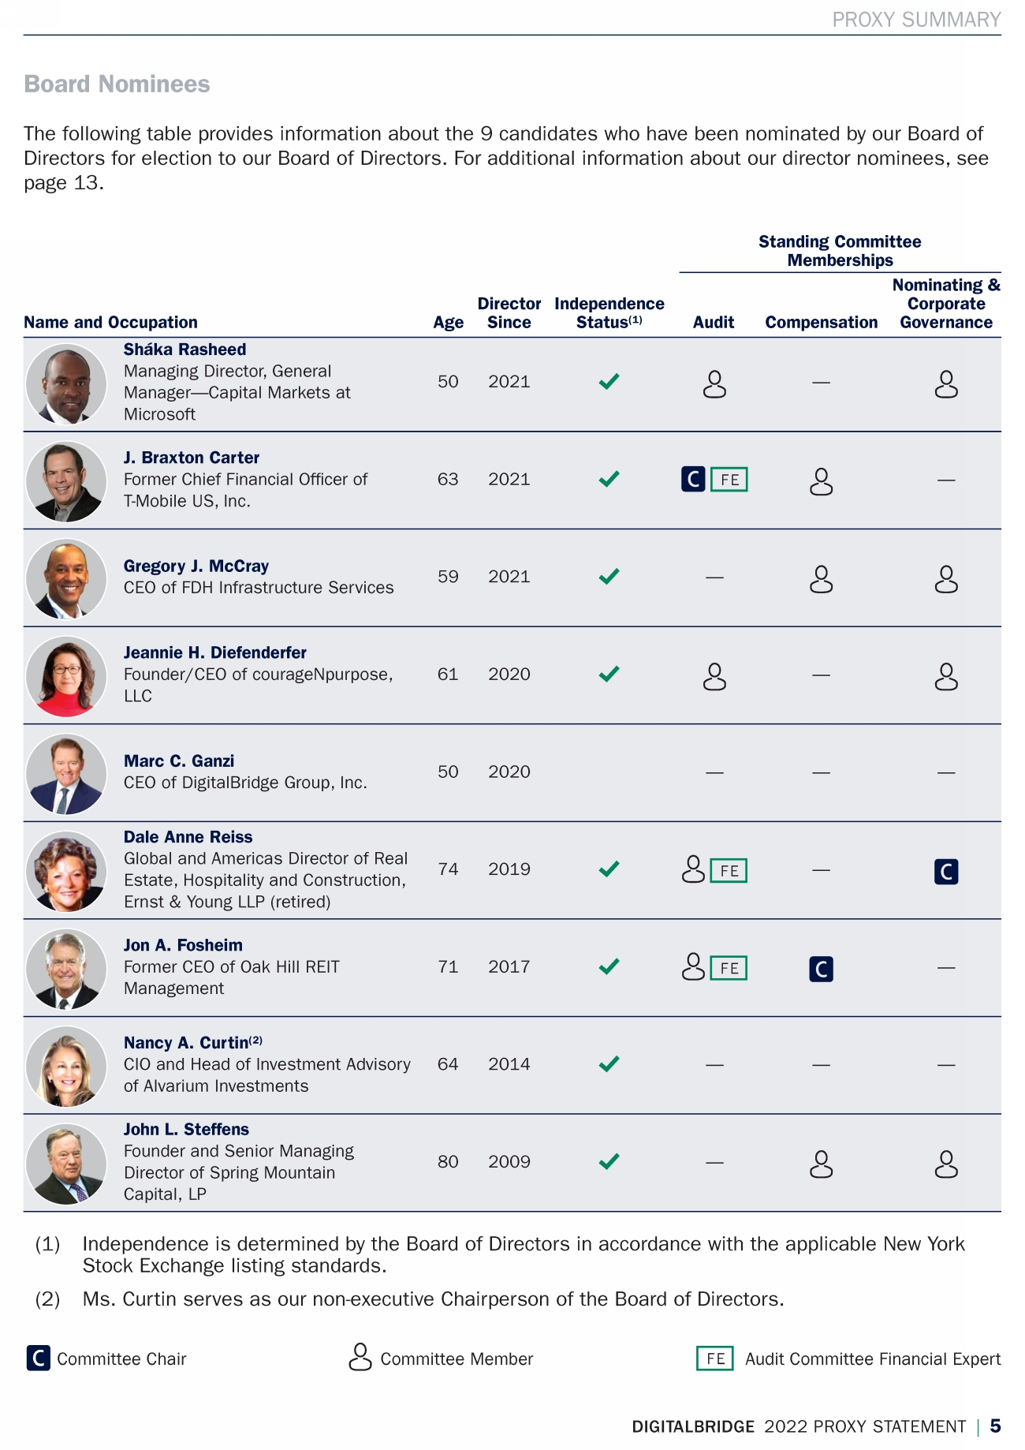Click Sháka Rasheed's Audit committee member icon

pos(714,384)
